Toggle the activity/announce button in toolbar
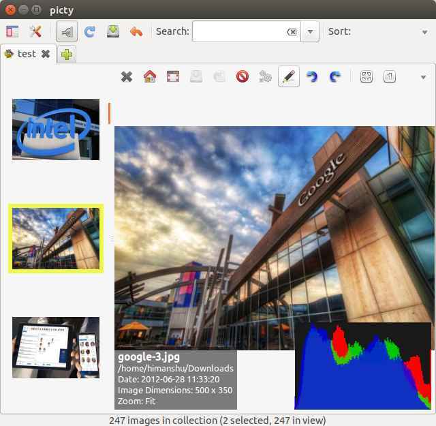This screenshot has height=426, width=436. (67, 32)
